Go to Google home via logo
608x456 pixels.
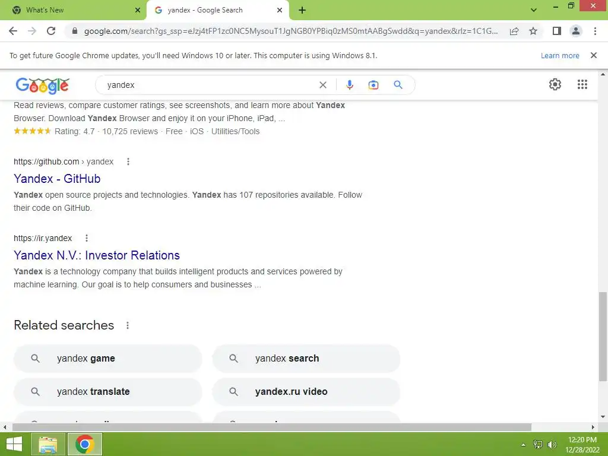pos(43,85)
